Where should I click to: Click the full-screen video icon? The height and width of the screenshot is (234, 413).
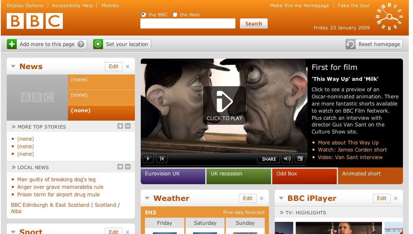300,159
